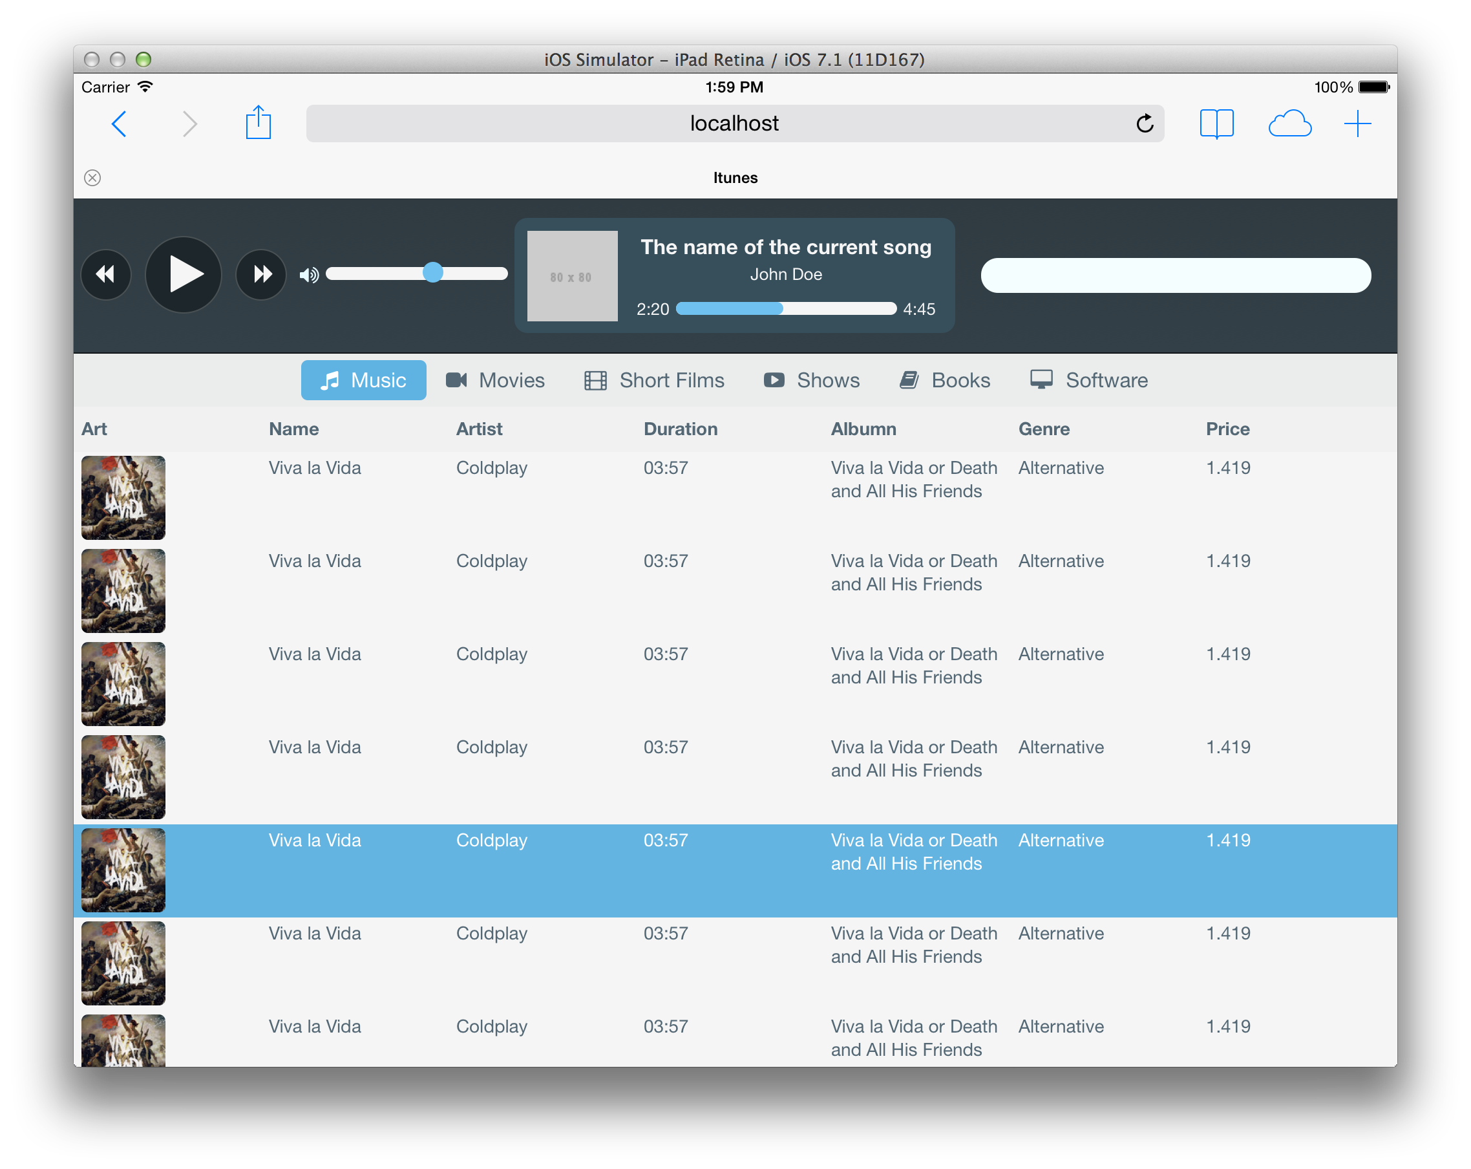1471x1169 pixels.
Task: Click the 80 x 80 album placeholder
Action: (572, 275)
